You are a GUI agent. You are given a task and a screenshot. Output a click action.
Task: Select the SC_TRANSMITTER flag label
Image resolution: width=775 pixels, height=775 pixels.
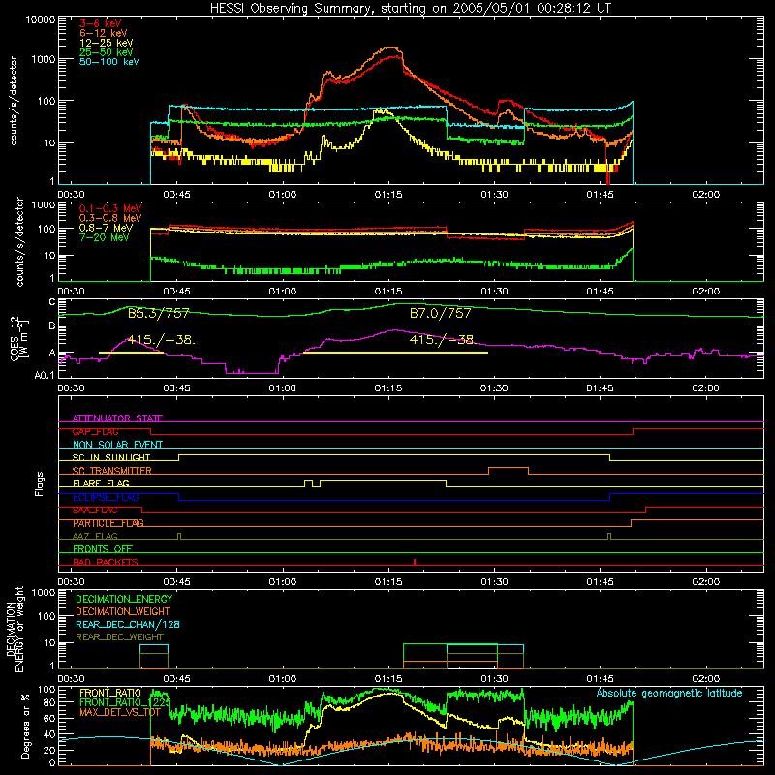coord(111,471)
